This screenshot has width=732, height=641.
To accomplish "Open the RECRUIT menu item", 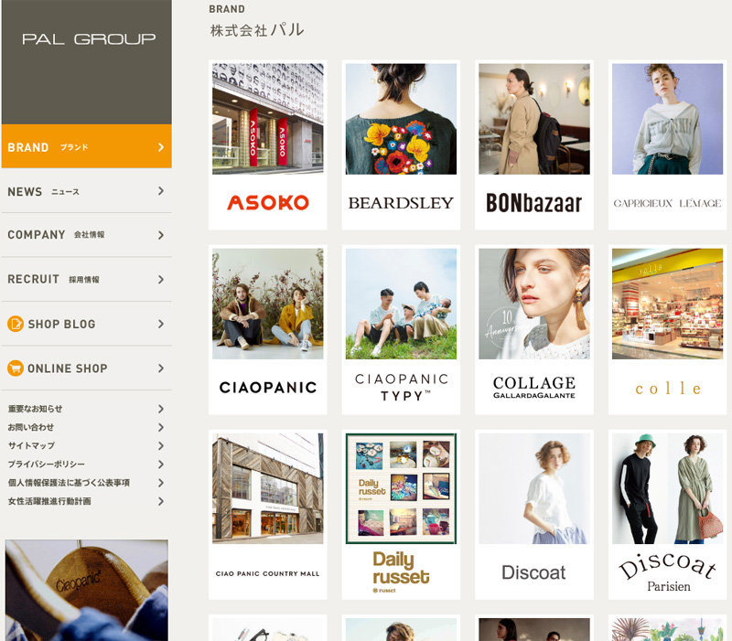I will click(87, 279).
